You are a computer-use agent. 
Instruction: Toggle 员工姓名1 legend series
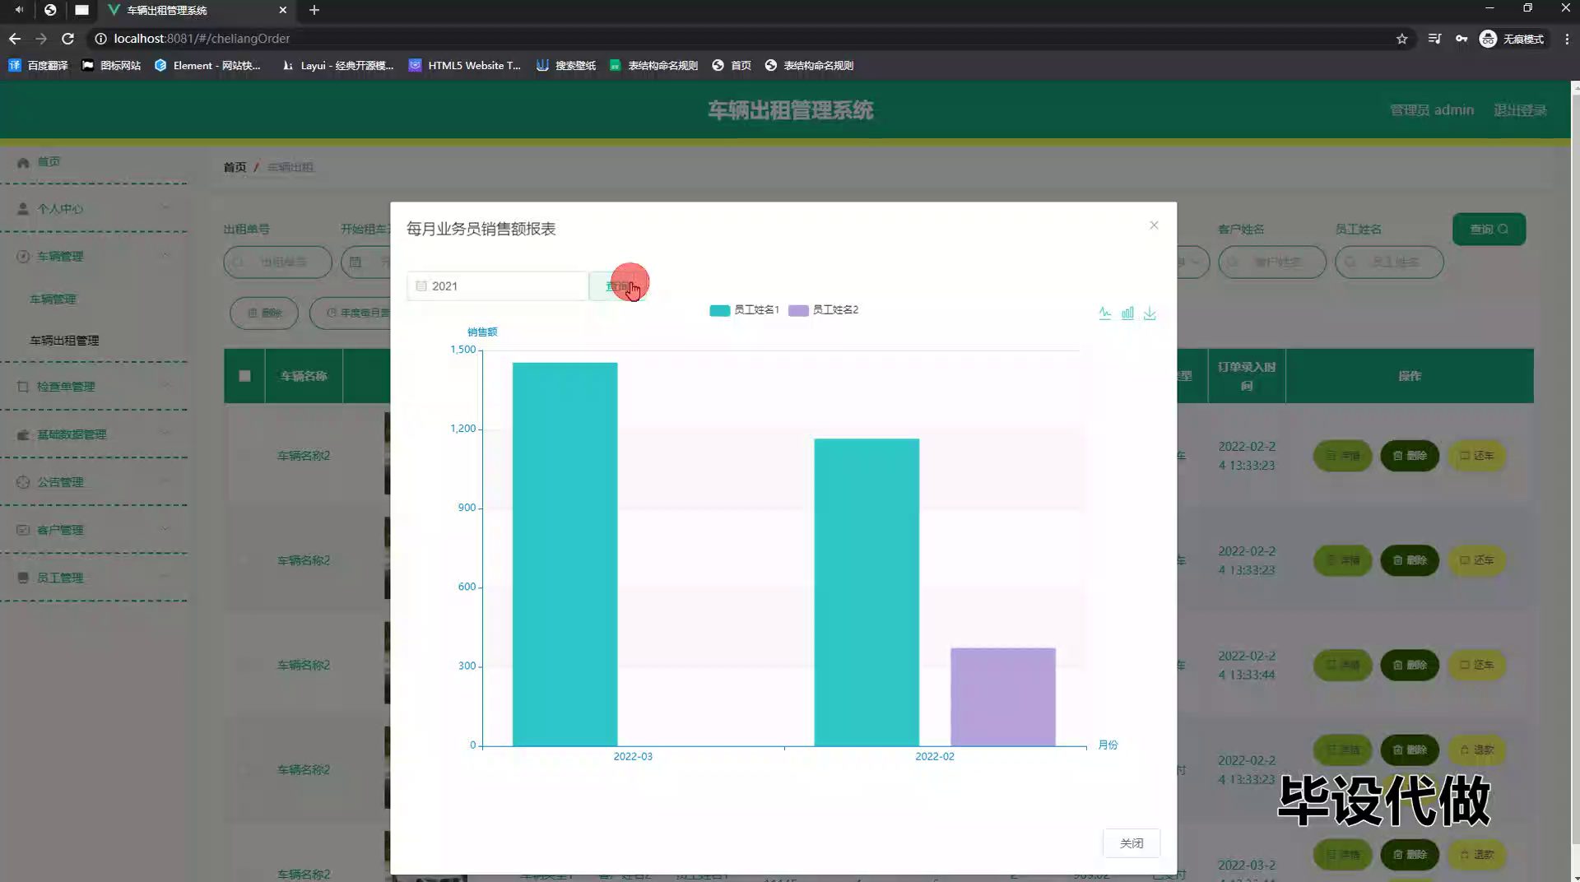[x=744, y=310]
